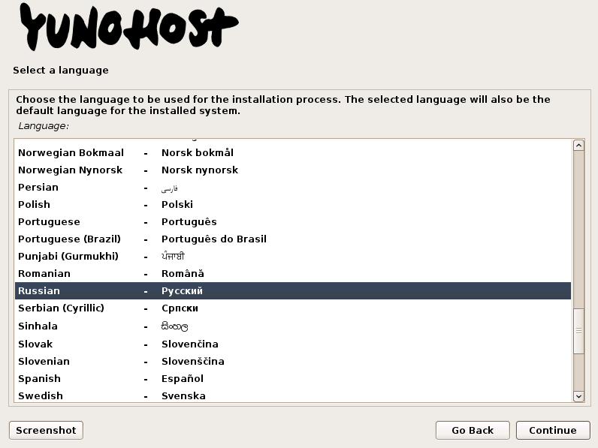Choose Norwegian Nynorsk language
Image resolution: width=598 pixels, height=448 pixels.
(x=292, y=170)
